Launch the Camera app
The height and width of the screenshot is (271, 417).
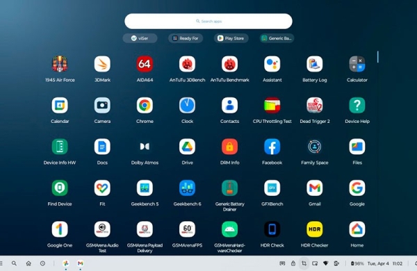[x=102, y=106]
